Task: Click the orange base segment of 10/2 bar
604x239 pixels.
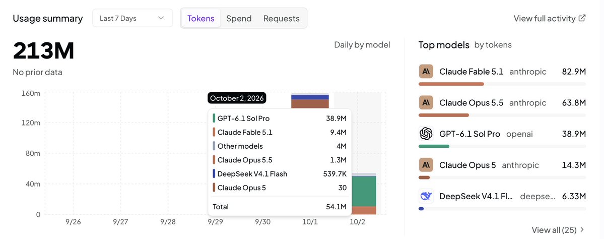Action: (x=363, y=210)
